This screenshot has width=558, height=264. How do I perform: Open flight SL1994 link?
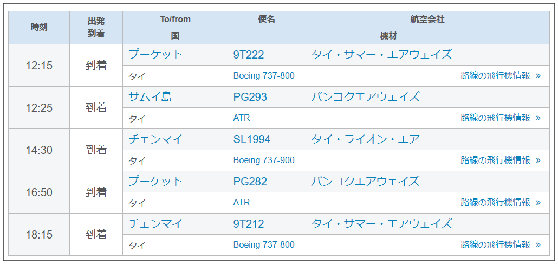[x=252, y=139]
